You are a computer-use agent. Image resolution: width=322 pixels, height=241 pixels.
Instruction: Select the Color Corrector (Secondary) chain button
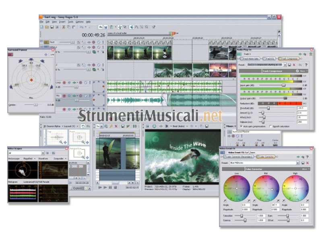[237, 157]
